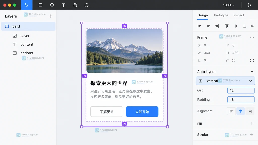258x145 pixels.
Task: Grab the bottom-right selection handle
Action: pyautogui.click(x=167, y=127)
